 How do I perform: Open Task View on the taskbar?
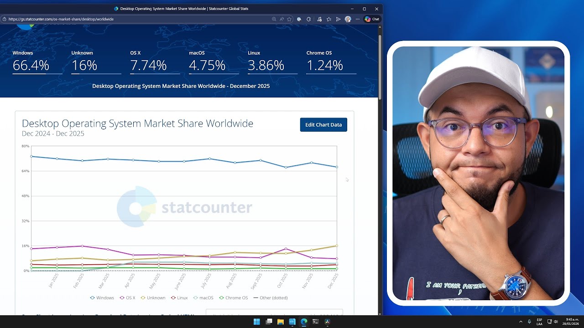click(x=269, y=322)
